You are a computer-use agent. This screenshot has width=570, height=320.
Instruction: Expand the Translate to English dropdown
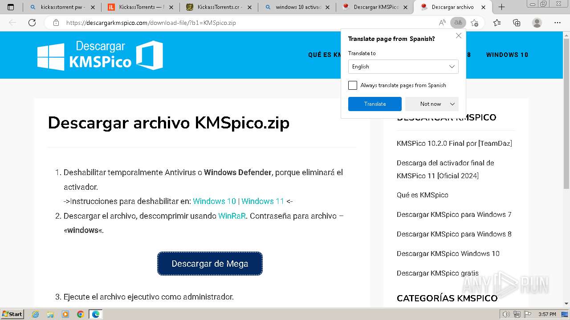click(403, 67)
